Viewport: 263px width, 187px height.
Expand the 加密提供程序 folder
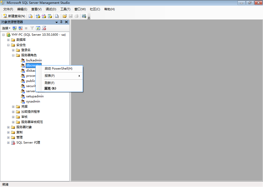[x=13, y=112]
